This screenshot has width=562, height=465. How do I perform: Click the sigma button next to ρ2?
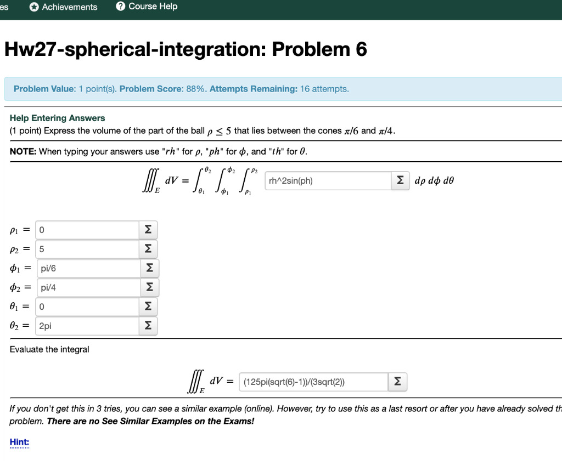pyautogui.click(x=148, y=249)
